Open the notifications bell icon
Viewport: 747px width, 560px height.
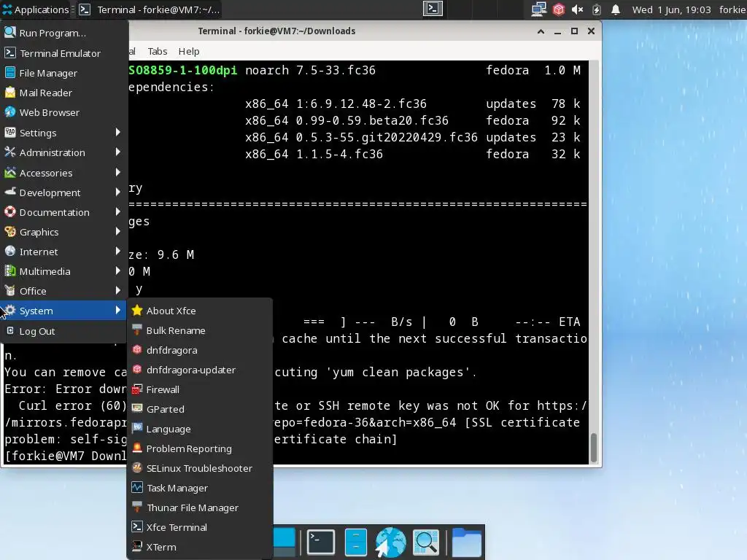click(x=616, y=9)
